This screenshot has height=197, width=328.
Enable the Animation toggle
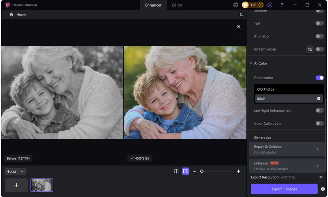click(320, 36)
